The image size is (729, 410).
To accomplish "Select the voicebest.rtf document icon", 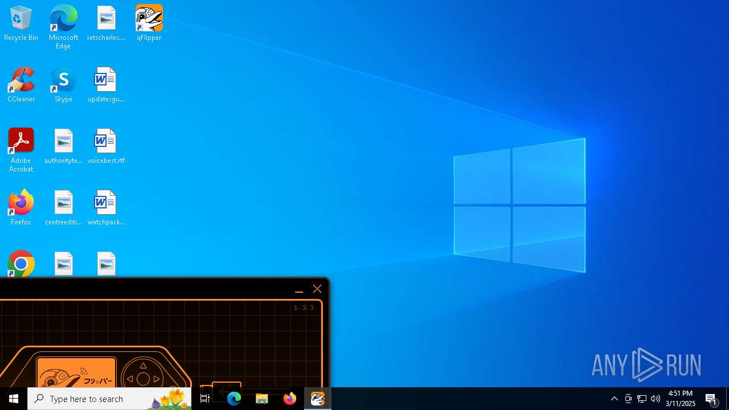I will pos(106,147).
